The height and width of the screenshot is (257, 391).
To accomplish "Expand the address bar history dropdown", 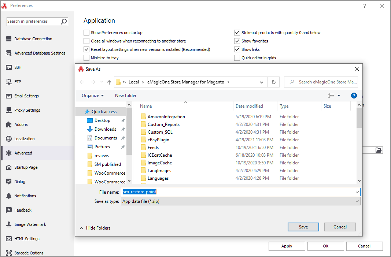I will (x=262, y=82).
